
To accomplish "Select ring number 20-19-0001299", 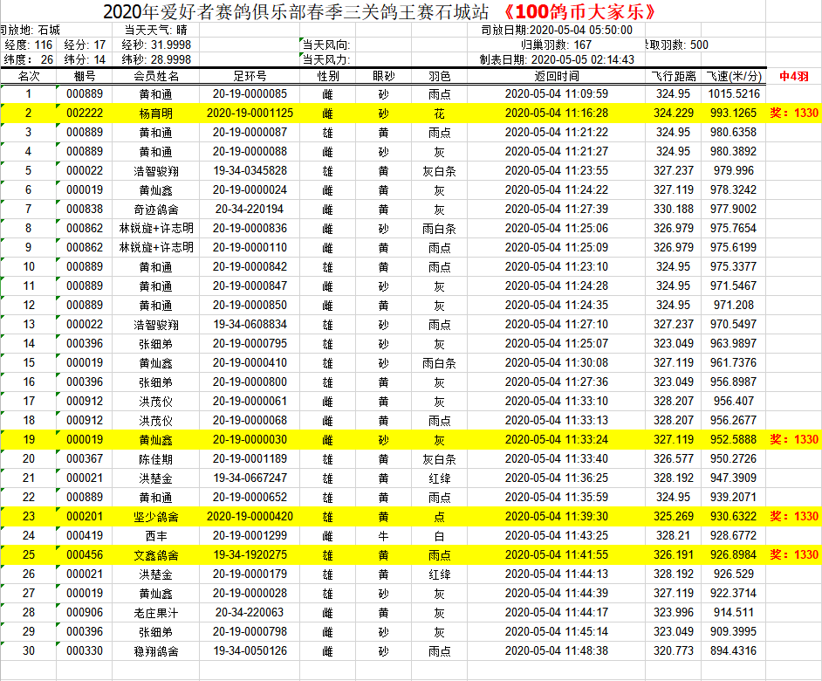I will point(250,536).
